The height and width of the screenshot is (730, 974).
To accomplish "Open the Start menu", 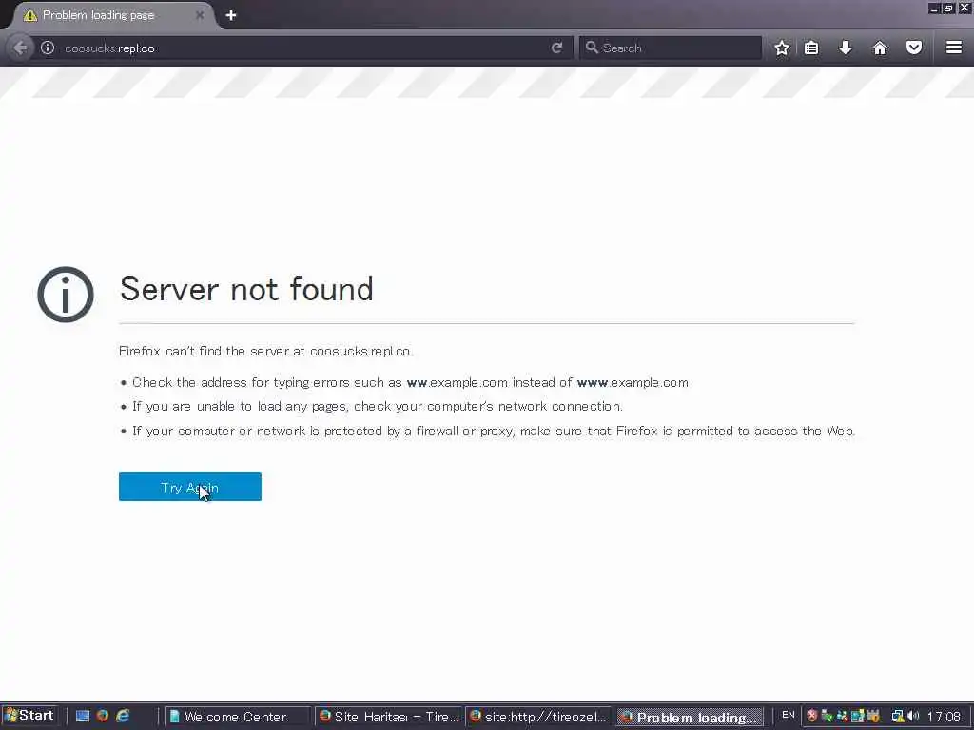I will coord(29,716).
